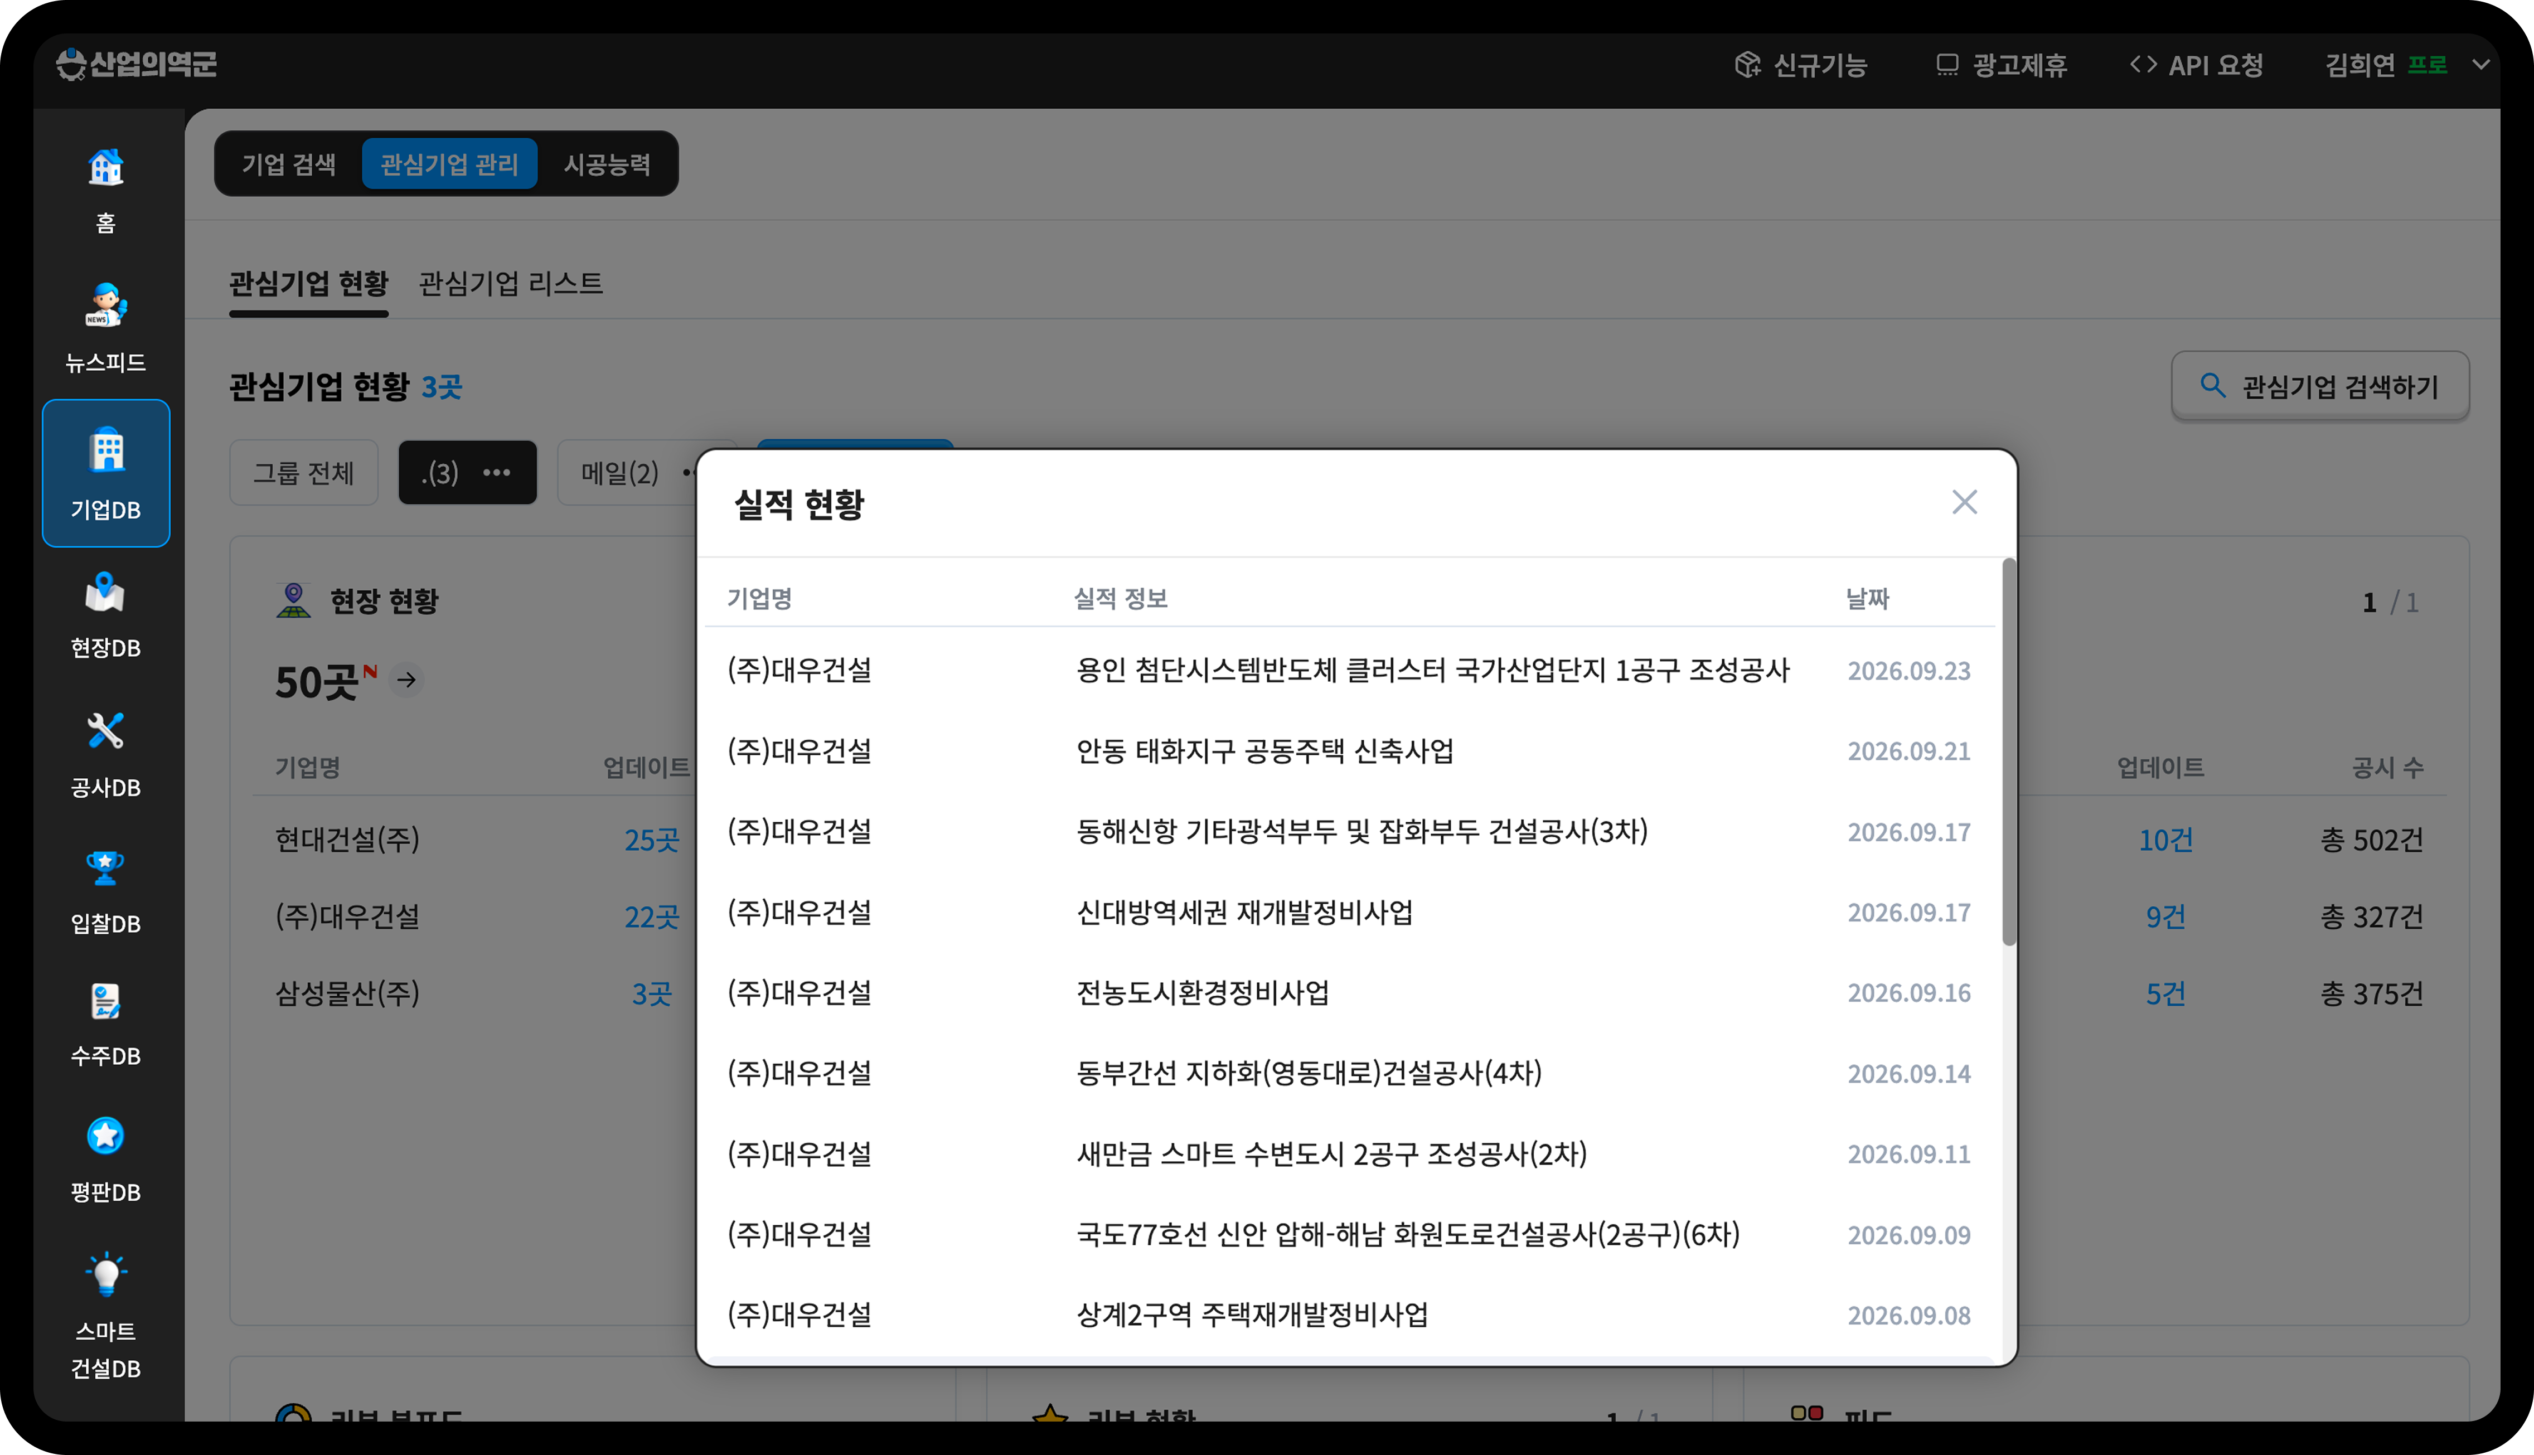Viewport: 2534px width, 1455px height.
Task: Open 광고제휴 in top bar
Action: click(x=2002, y=65)
